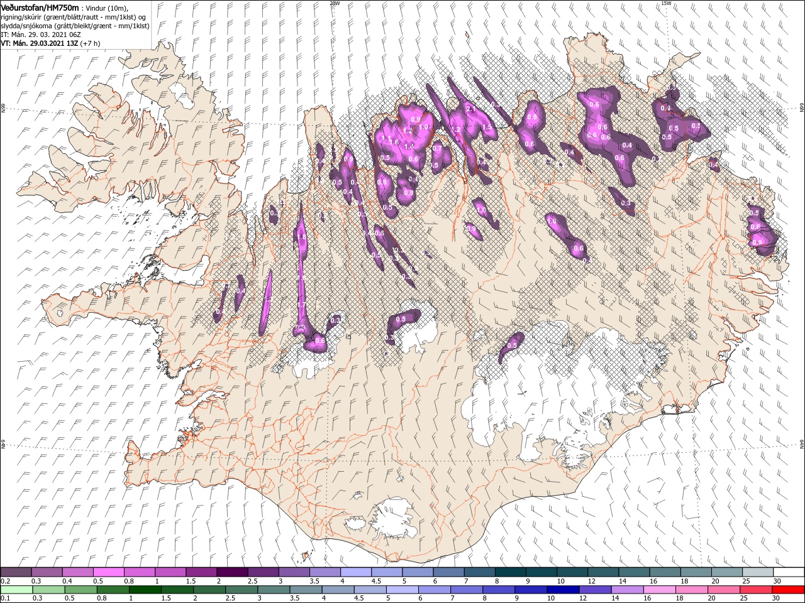Select the dark green 1 swatch in lower legend row
This screenshot has height=603, width=805.
point(145,590)
